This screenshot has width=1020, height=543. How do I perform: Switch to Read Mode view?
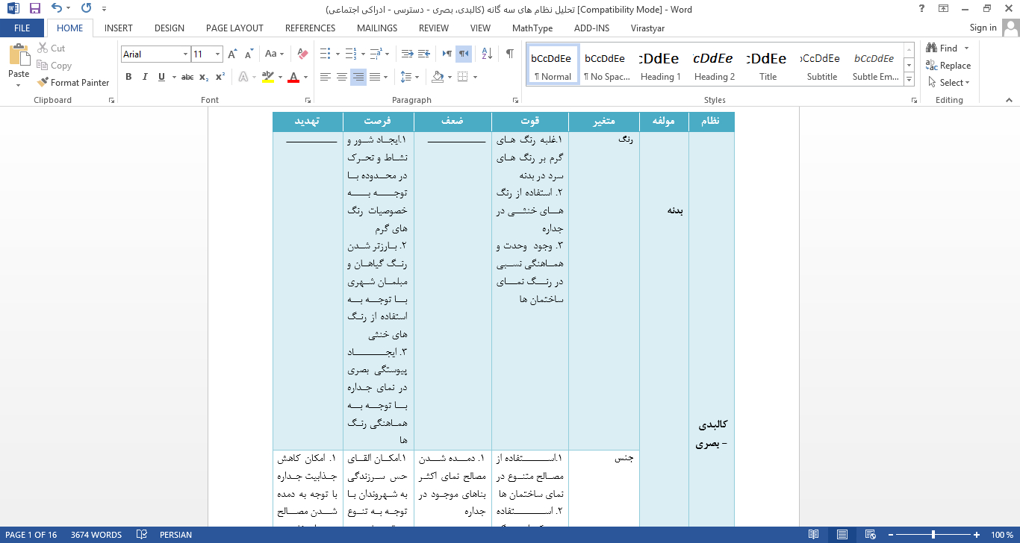point(814,534)
